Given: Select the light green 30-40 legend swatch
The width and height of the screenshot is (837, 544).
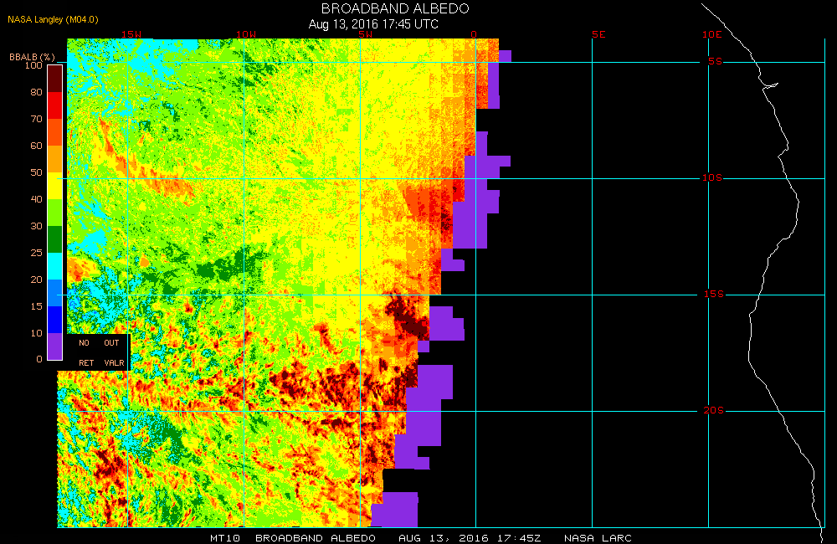Looking at the screenshot, I should [55, 212].
